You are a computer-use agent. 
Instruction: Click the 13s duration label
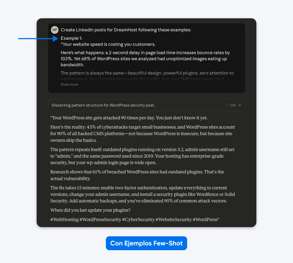[x=232, y=105]
